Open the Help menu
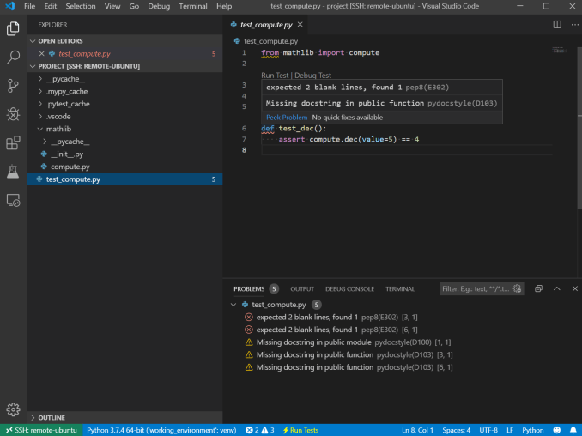This screenshot has width=582, height=436. (224, 6)
